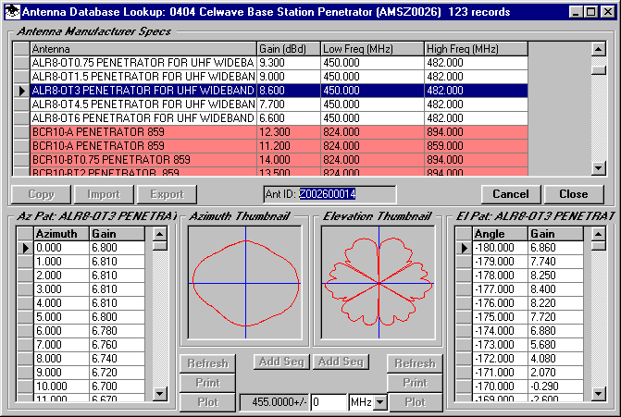Viewport: 621px width, 417px height.
Task: Click the azimuth Print button
Action: (x=207, y=383)
